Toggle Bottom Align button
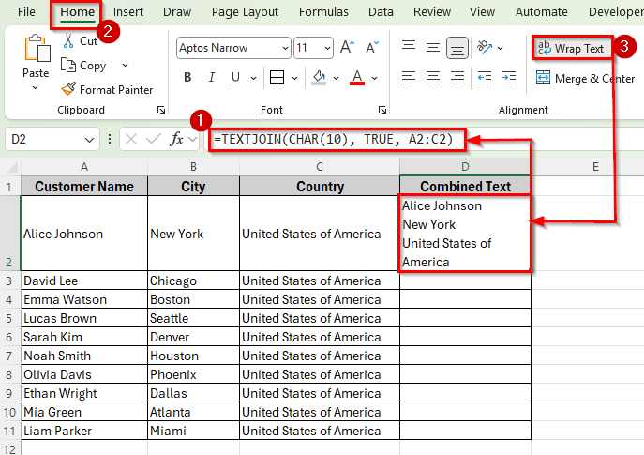This screenshot has height=455, width=644. click(457, 48)
